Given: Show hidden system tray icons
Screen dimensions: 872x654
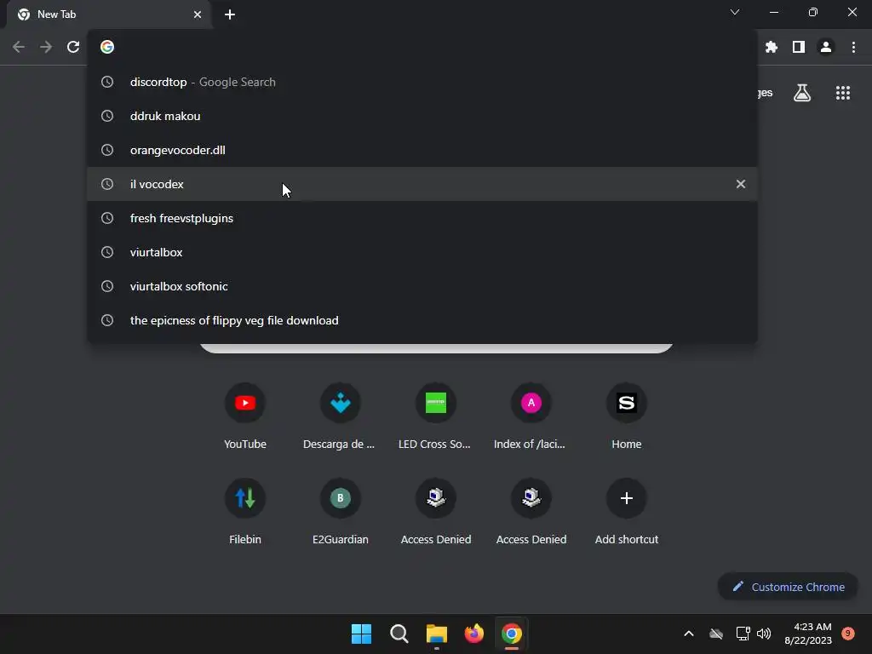Looking at the screenshot, I should (688, 634).
